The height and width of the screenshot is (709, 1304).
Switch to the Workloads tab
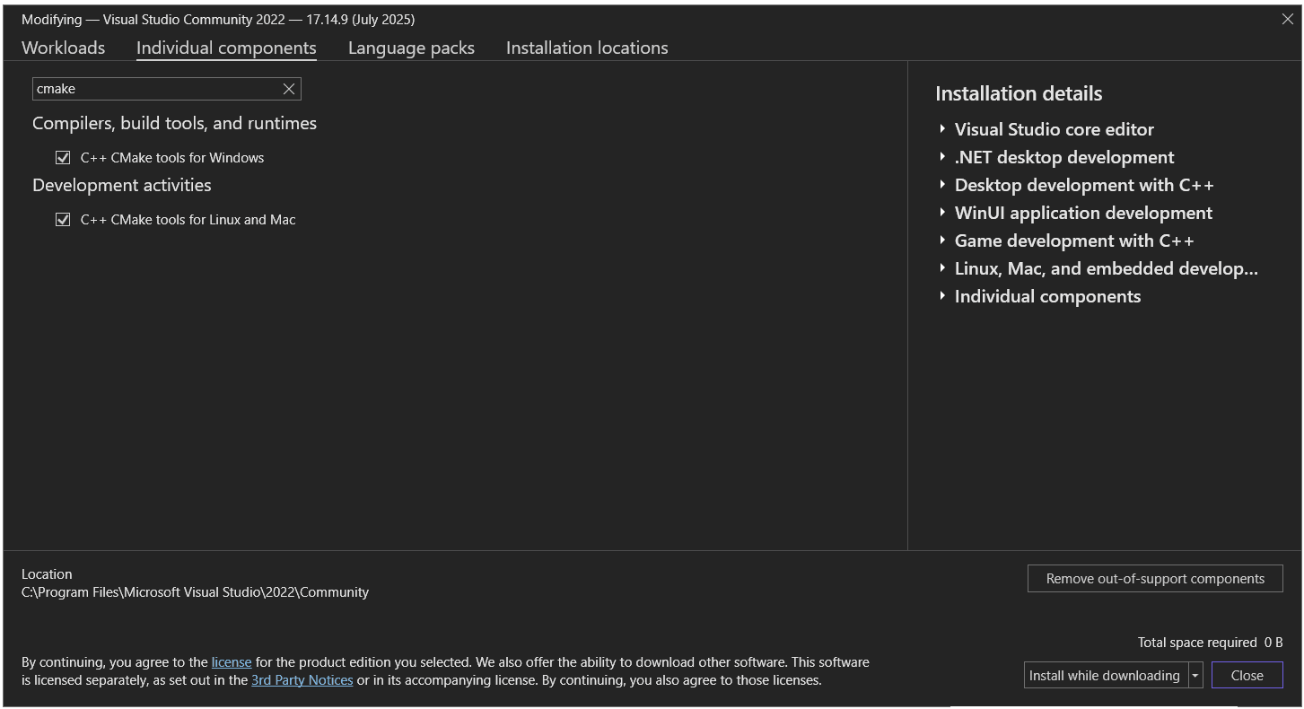[63, 48]
